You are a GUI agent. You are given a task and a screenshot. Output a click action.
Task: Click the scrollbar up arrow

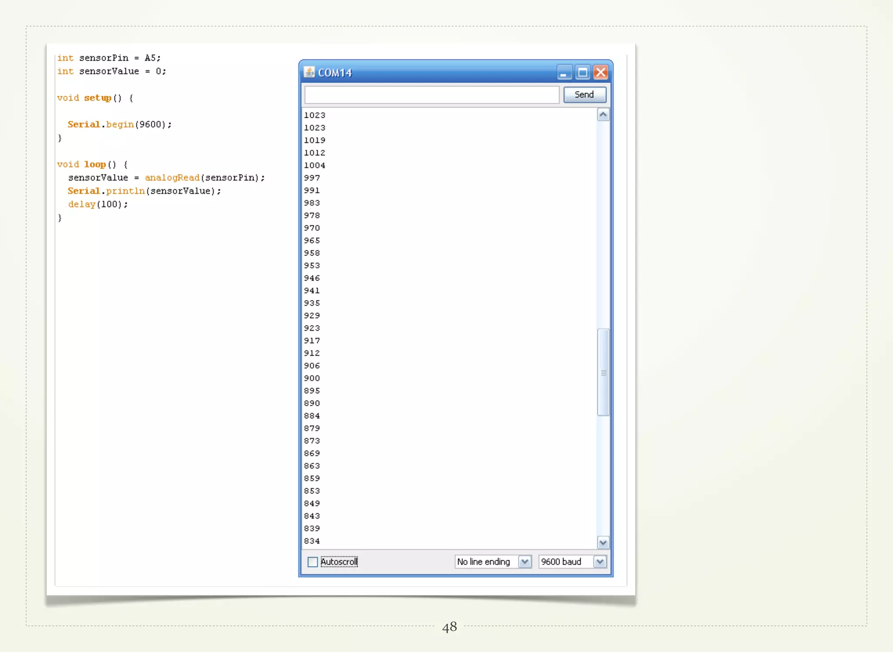point(603,115)
